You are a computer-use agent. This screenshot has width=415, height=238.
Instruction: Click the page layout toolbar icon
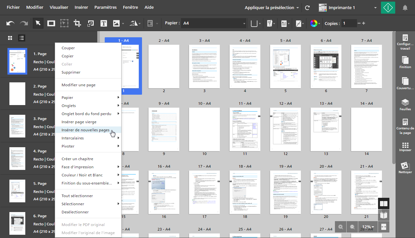pyautogui.click(x=150, y=23)
